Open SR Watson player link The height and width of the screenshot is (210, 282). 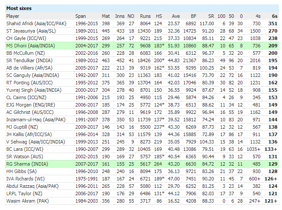pos(25,157)
